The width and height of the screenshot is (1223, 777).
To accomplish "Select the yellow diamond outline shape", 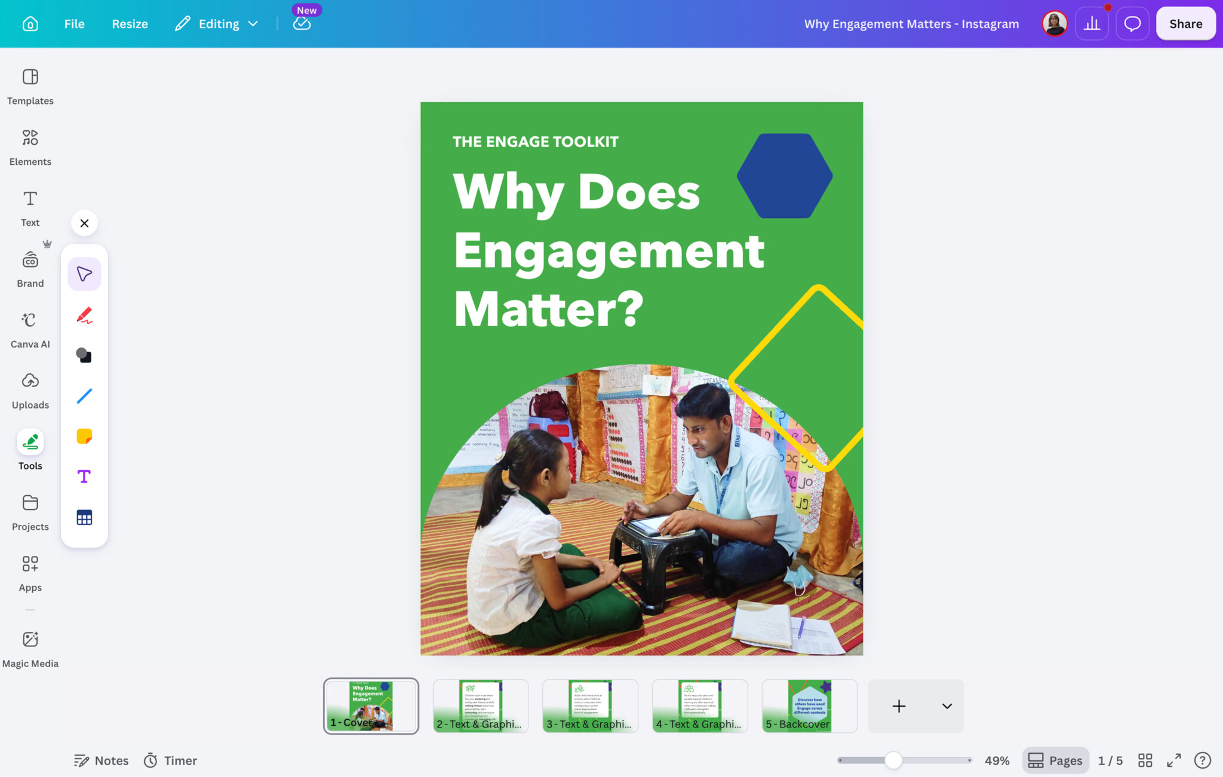I will point(797,379).
